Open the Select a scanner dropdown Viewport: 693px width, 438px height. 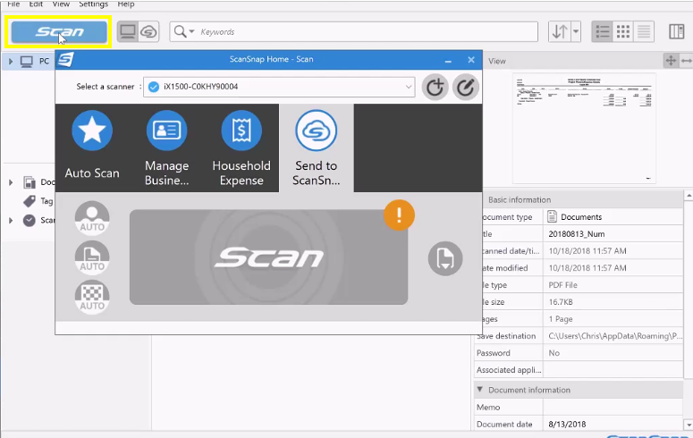pos(279,87)
